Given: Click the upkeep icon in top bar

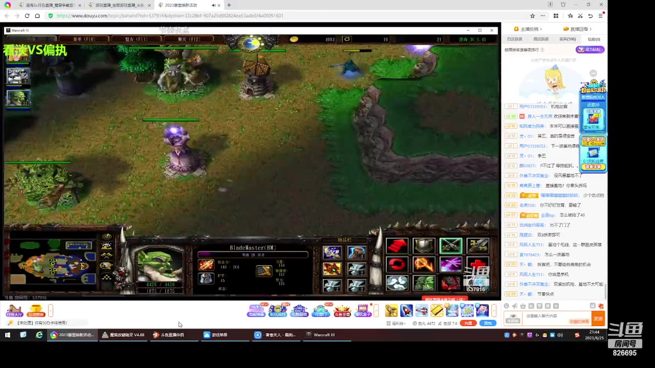Looking at the screenshot, I should pos(347,39).
